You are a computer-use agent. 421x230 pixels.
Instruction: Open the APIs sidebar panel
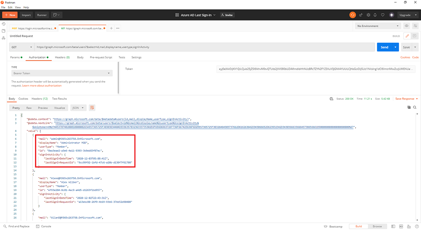click(x=3, y=38)
